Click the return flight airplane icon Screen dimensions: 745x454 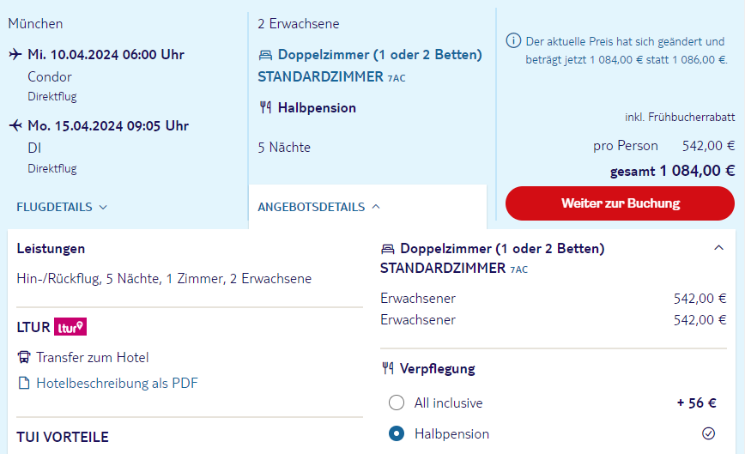tap(15, 126)
